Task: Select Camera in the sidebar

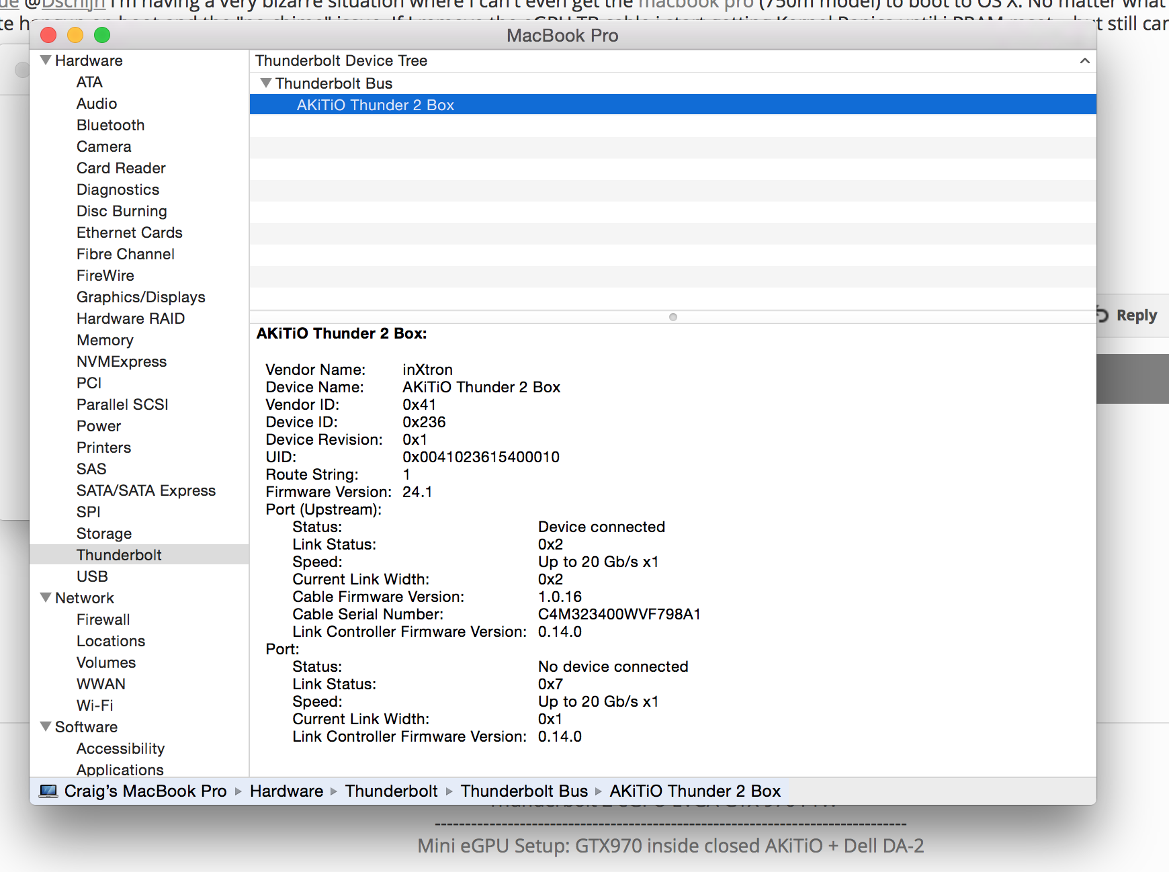Action: (104, 146)
